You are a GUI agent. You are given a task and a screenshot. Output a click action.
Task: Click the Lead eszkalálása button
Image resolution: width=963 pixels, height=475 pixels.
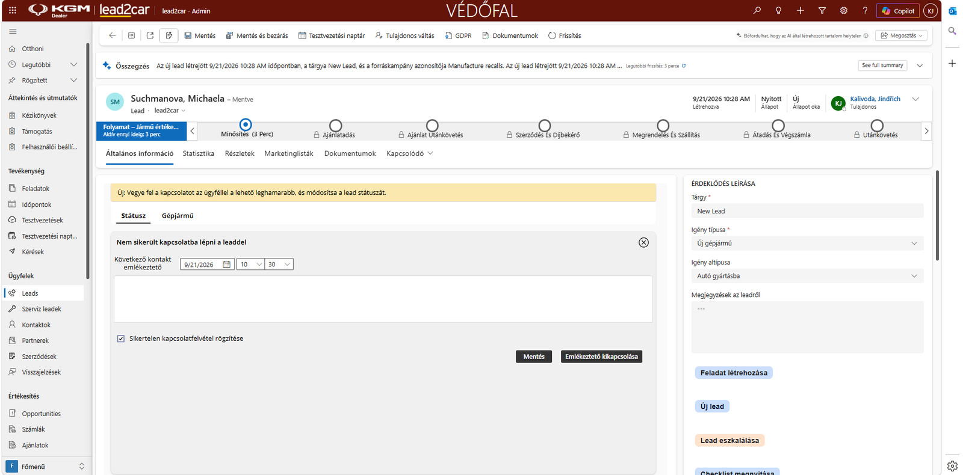(x=729, y=441)
